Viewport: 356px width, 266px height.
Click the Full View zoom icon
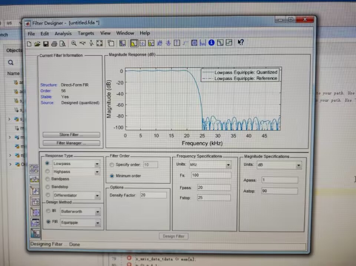(x=99, y=43)
